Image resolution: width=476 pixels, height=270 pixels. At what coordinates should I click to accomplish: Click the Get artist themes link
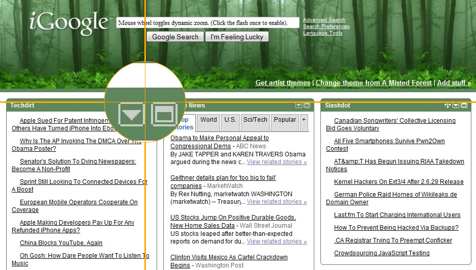point(283,83)
